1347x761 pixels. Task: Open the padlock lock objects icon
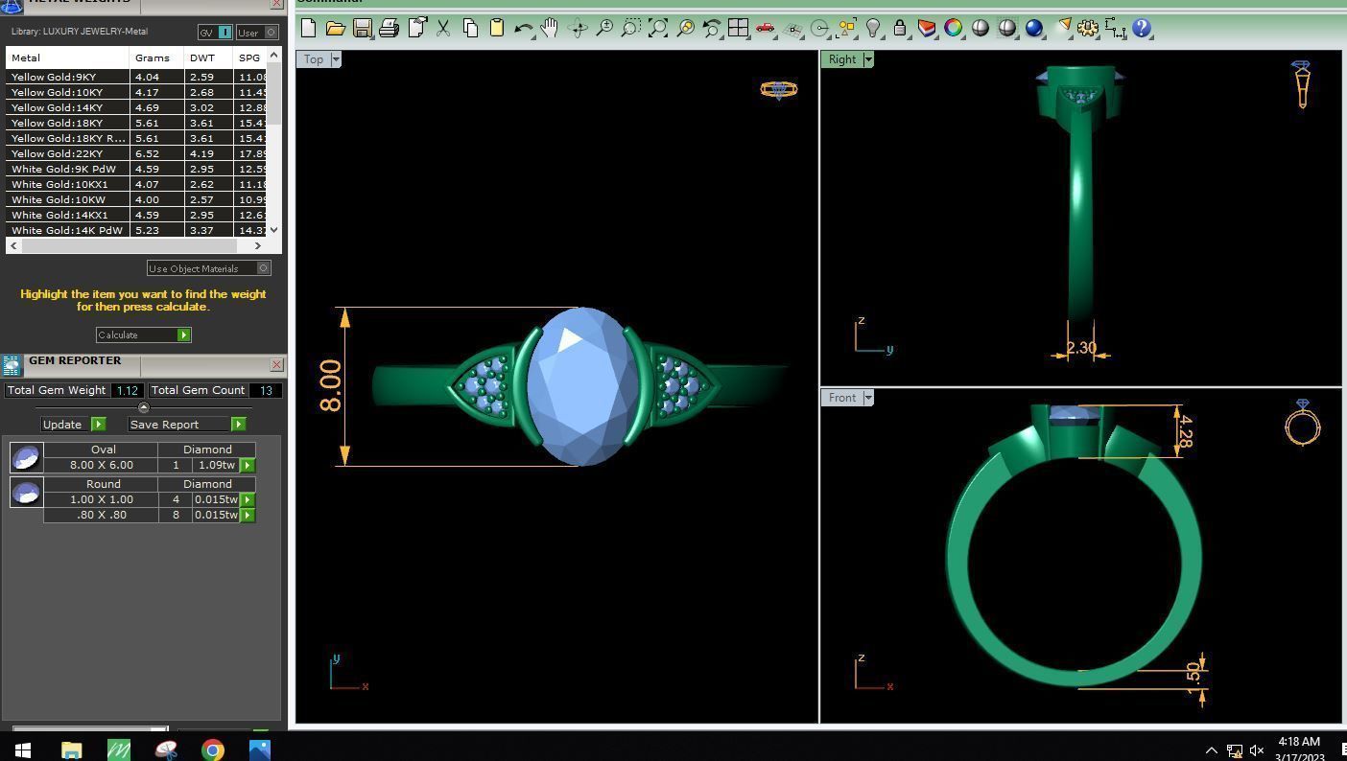click(x=900, y=29)
